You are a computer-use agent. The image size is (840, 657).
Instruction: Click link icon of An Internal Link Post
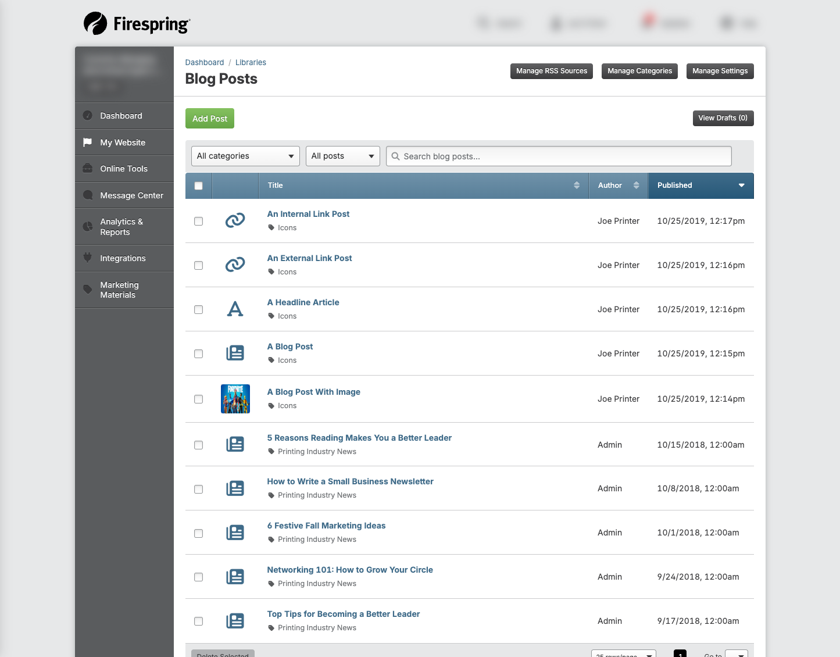click(235, 220)
